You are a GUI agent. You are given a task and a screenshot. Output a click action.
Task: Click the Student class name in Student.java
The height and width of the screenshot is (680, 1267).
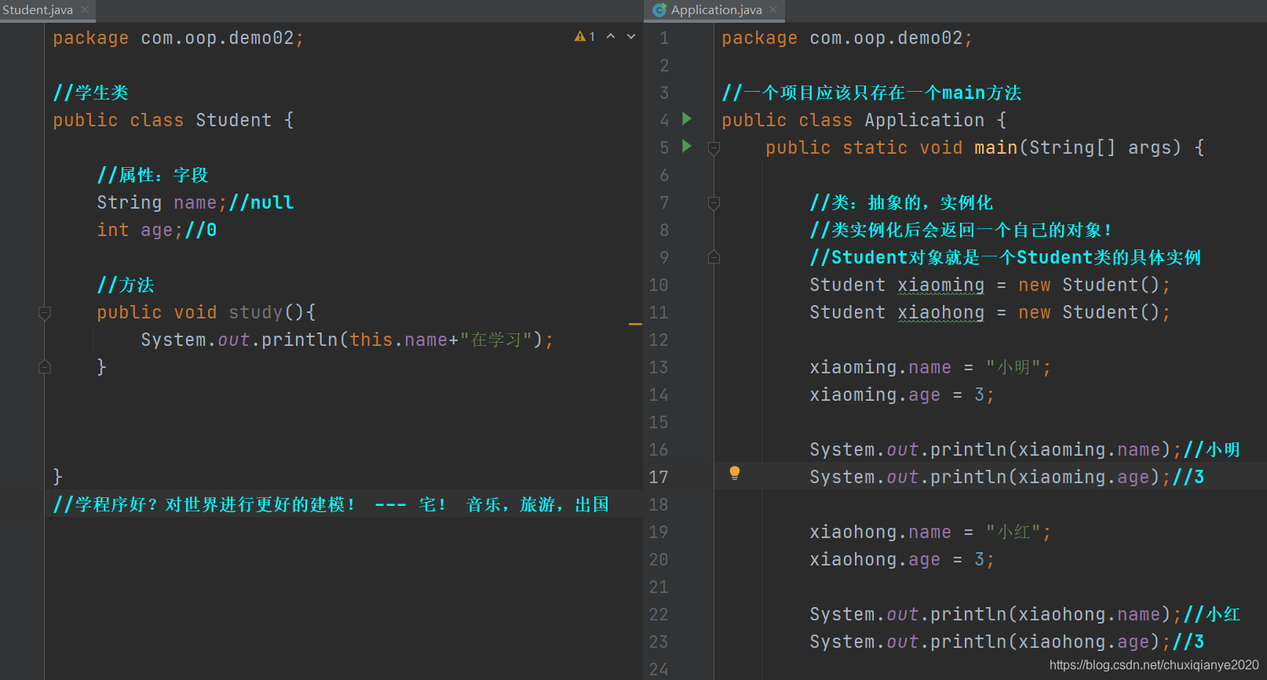(x=233, y=121)
